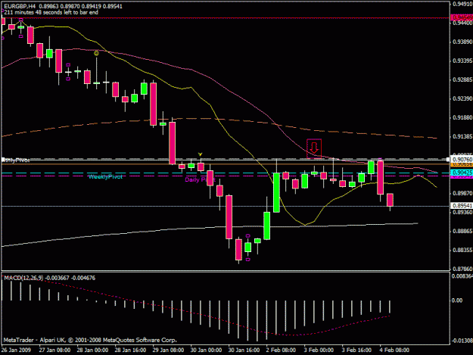
Task: Click the 27 Jan 08:00 time label
Action: 54,350
